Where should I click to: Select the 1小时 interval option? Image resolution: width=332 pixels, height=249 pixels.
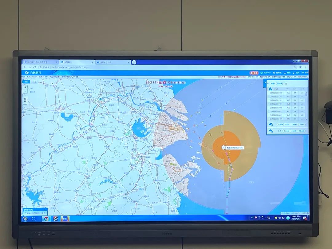(287, 125)
